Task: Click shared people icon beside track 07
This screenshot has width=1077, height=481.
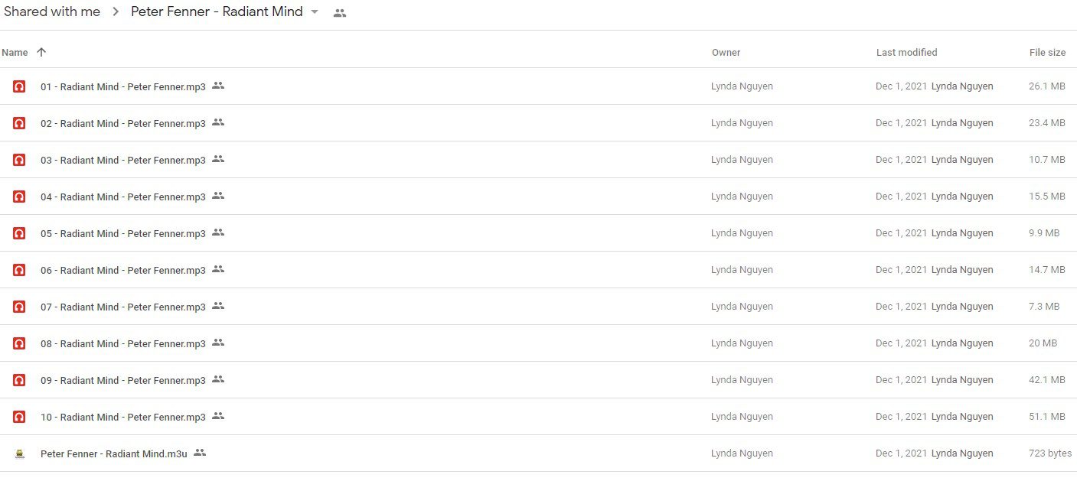Action: pyautogui.click(x=218, y=306)
